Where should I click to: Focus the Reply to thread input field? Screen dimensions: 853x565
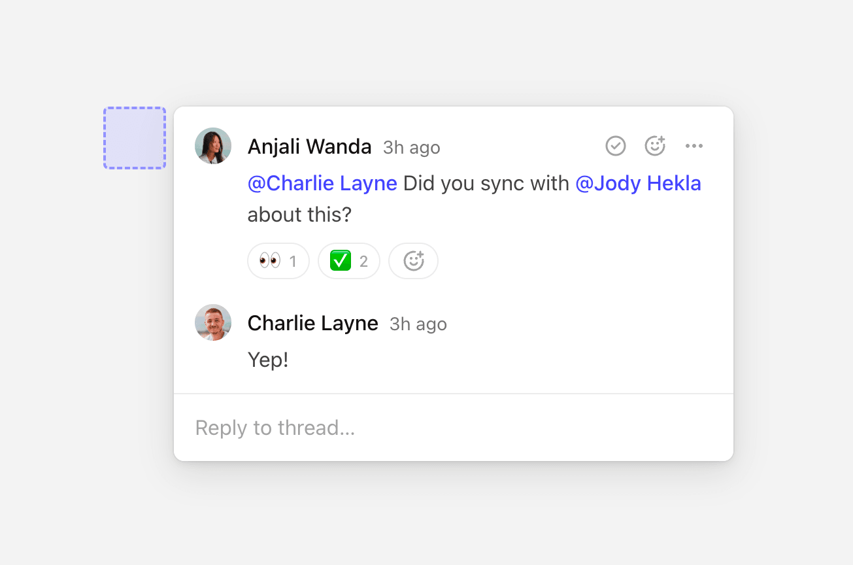coord(453,428)
